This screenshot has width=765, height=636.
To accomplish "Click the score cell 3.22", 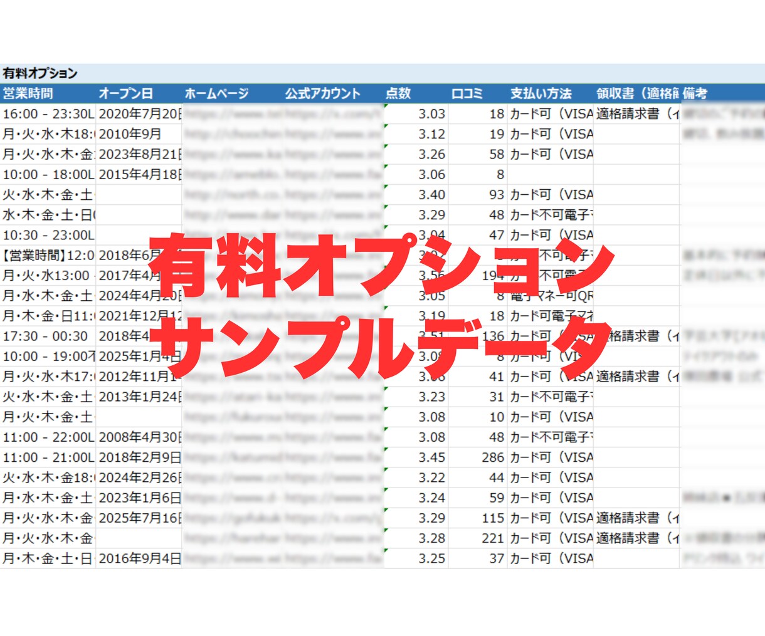I will (x=416, y=477).
